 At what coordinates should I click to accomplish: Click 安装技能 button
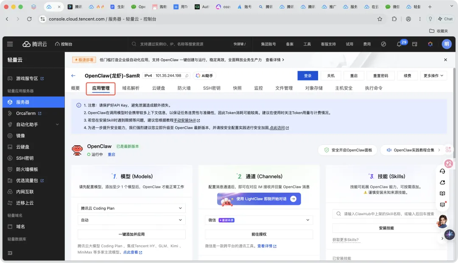tap(386, 228)
